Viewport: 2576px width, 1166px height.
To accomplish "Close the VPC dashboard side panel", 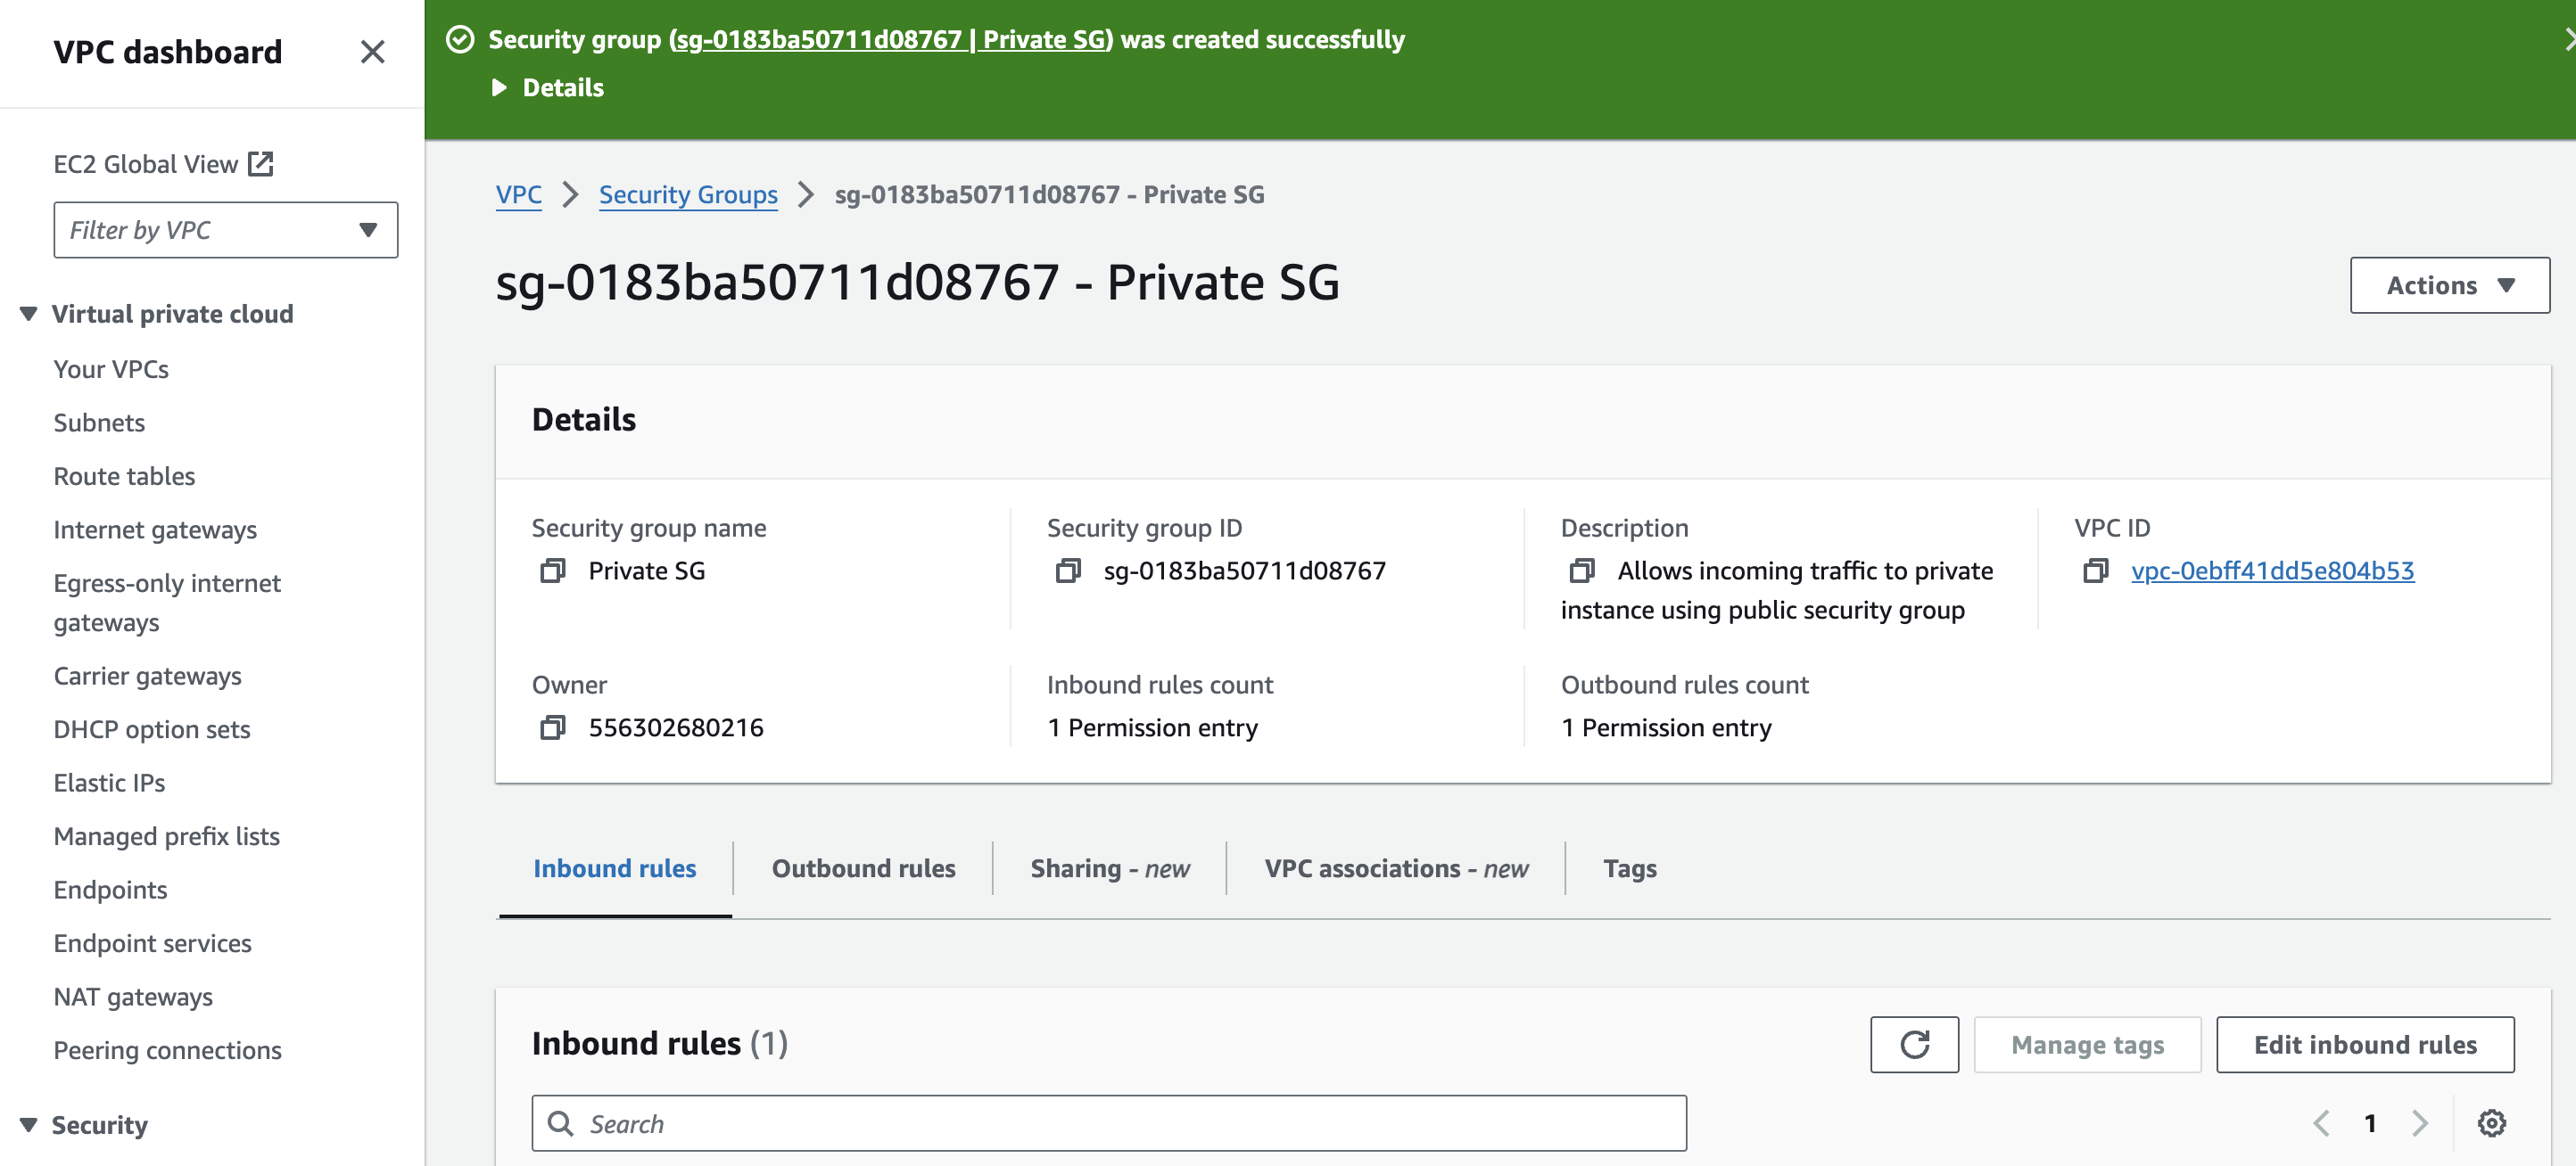I will 372,52.
